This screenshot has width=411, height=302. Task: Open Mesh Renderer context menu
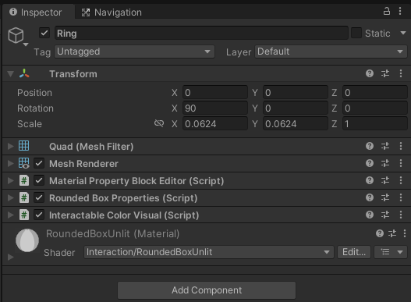point(401,163)
